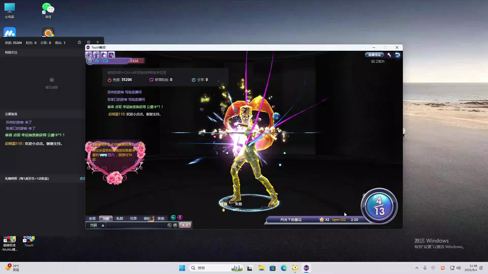This screenshot has height=274, width=488.
Task: Expand the 当前 chat channel dropdown
Action: pos(103,225)
